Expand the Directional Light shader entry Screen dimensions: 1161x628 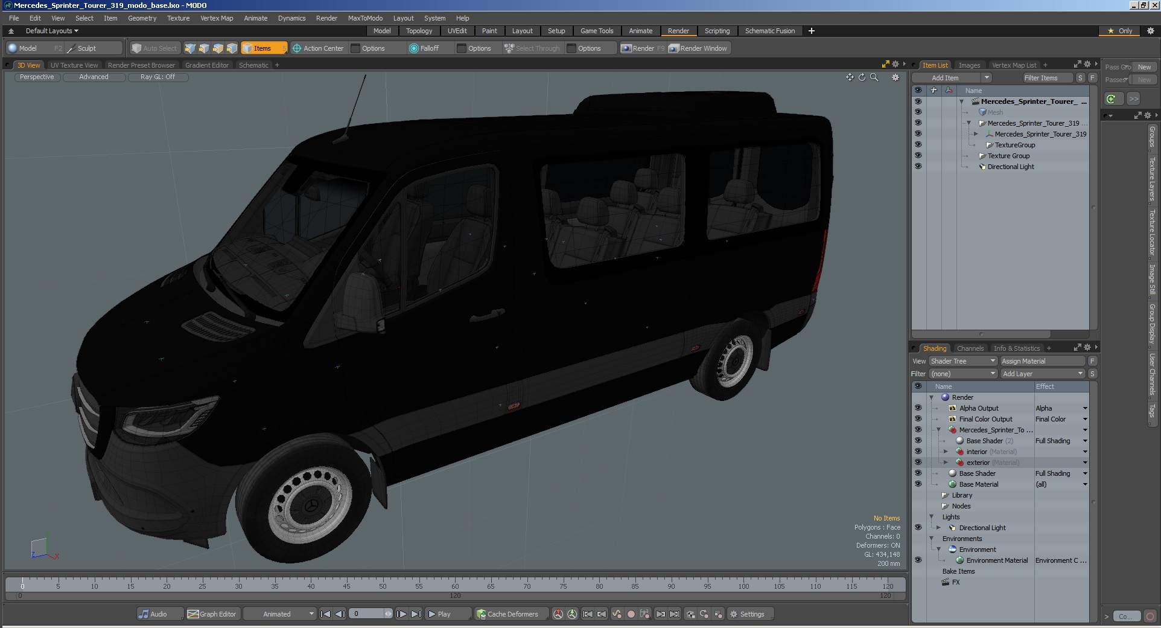tap(939, 528)
